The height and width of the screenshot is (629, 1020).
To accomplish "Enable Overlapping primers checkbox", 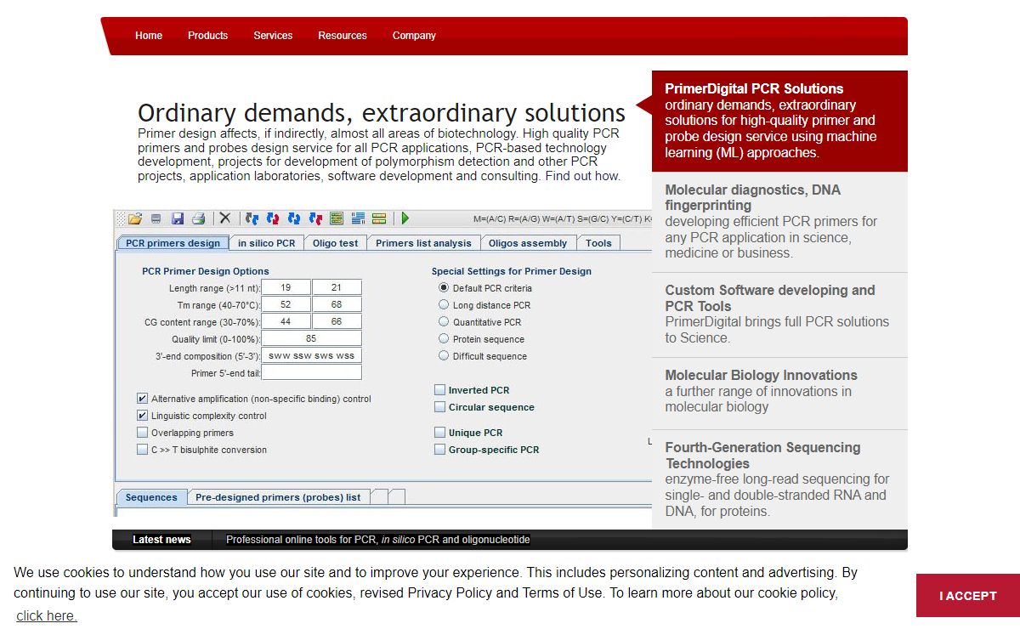I will (x=142, y=433).
